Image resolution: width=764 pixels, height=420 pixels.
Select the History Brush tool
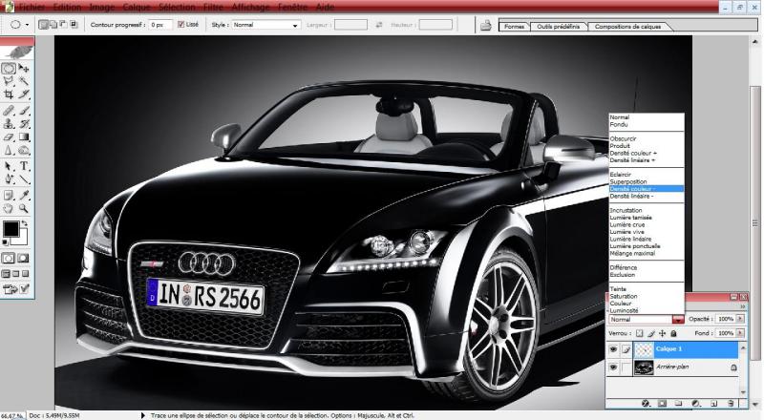[24, 124]
